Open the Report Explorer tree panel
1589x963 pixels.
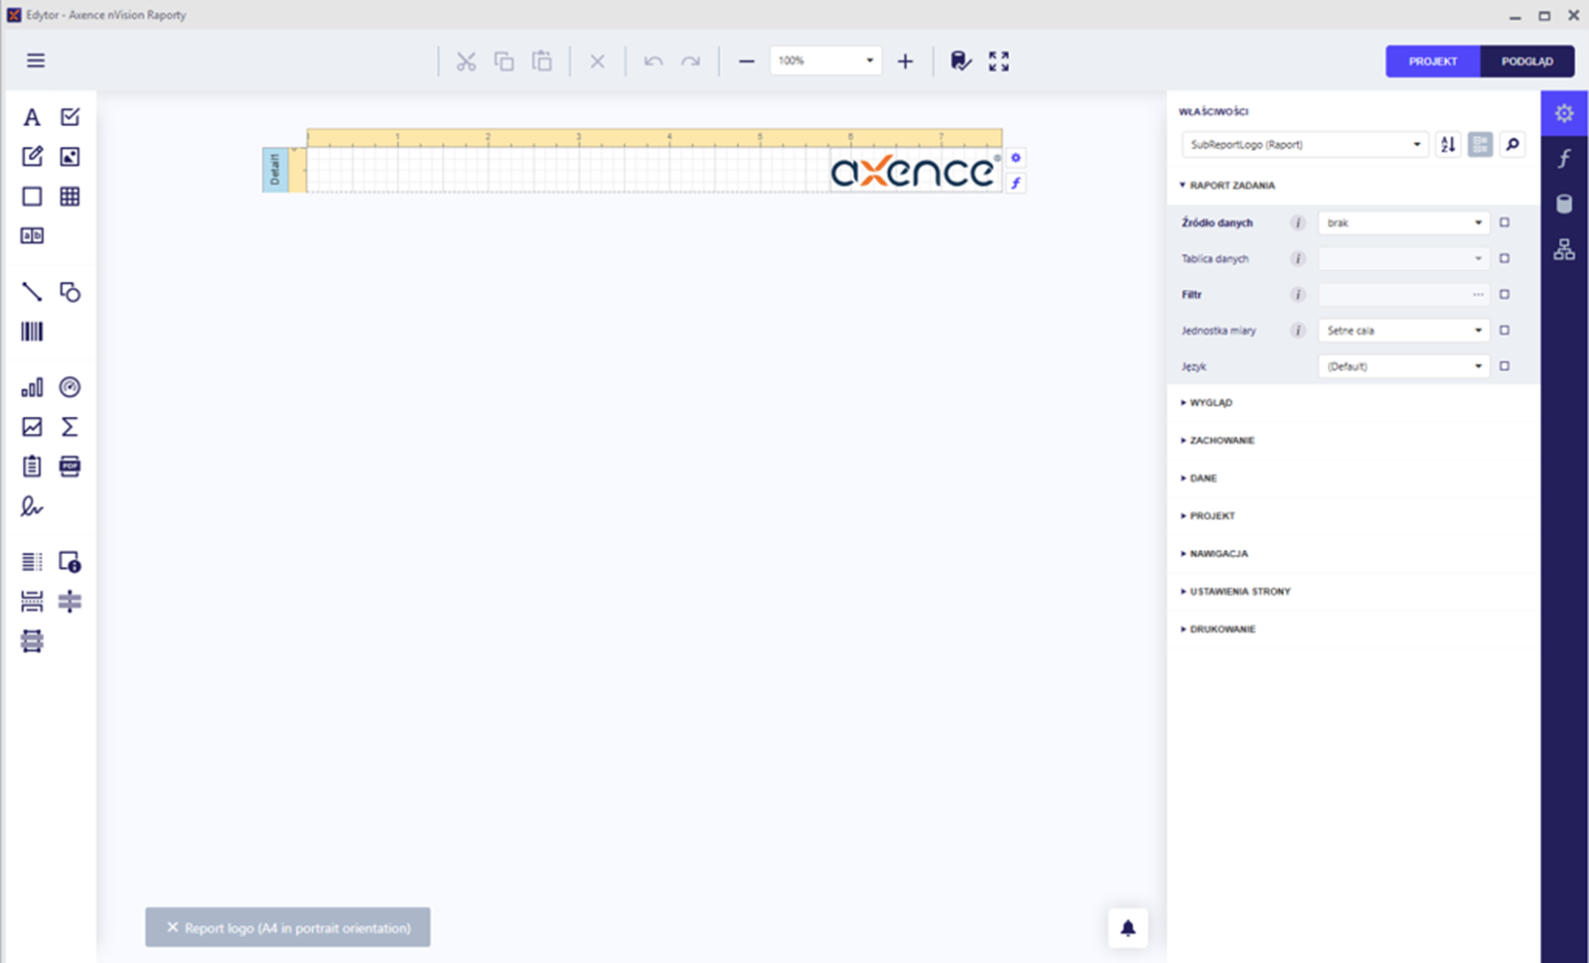click(x=1564, y=249)
